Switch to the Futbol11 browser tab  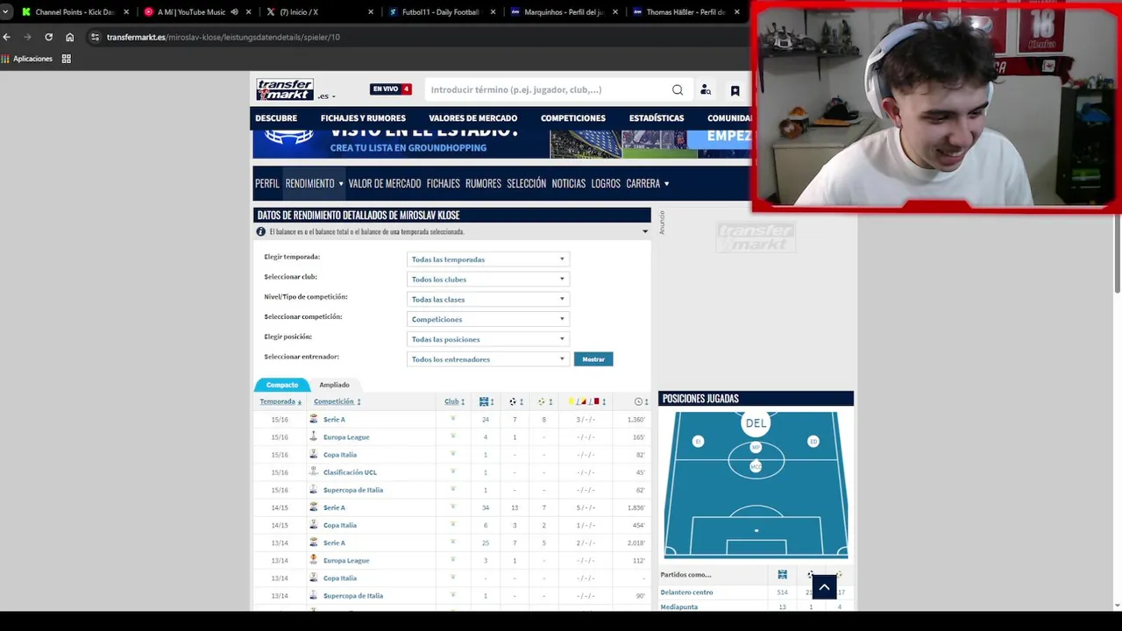click(440, 12)
